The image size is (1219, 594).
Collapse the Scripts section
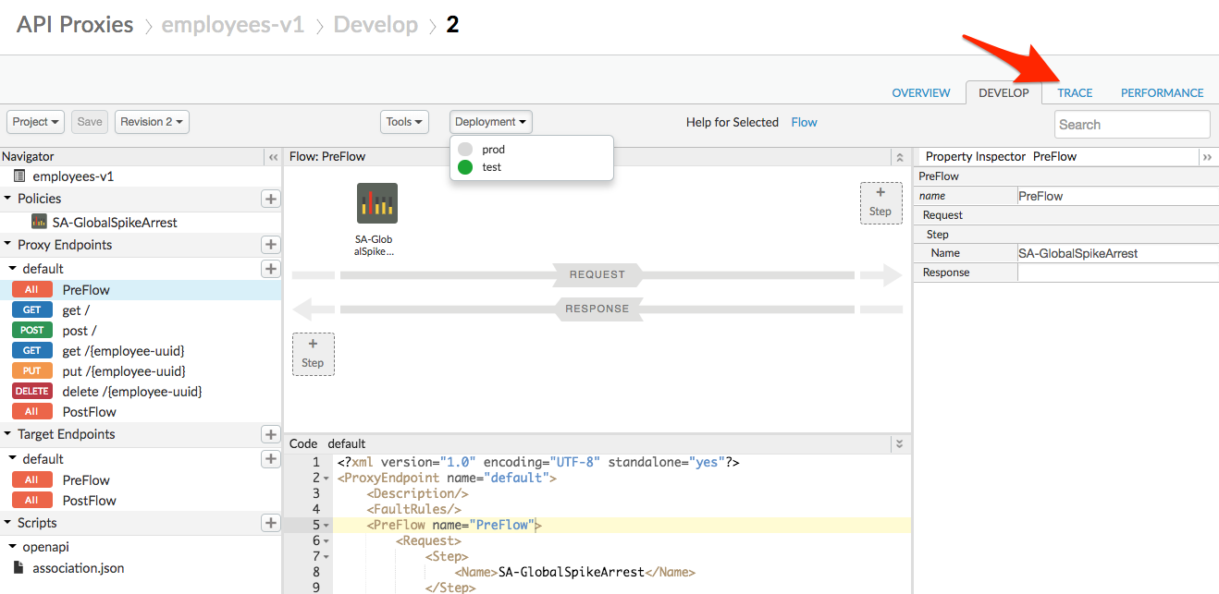[x=8, y=523]
